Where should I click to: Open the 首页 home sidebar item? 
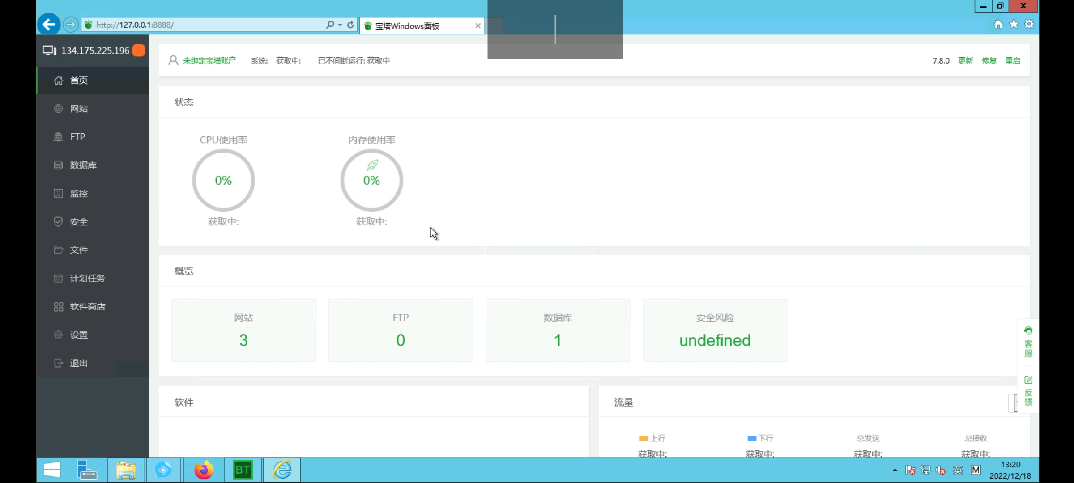coord(93,80)
